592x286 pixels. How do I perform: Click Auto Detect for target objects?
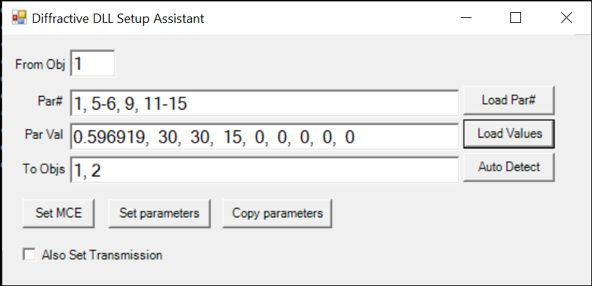tap(509, 167)
